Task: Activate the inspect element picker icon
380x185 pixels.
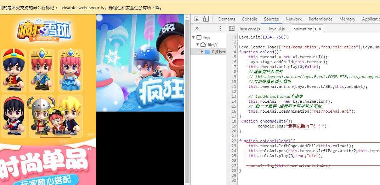Action: [x=197, y=19]
